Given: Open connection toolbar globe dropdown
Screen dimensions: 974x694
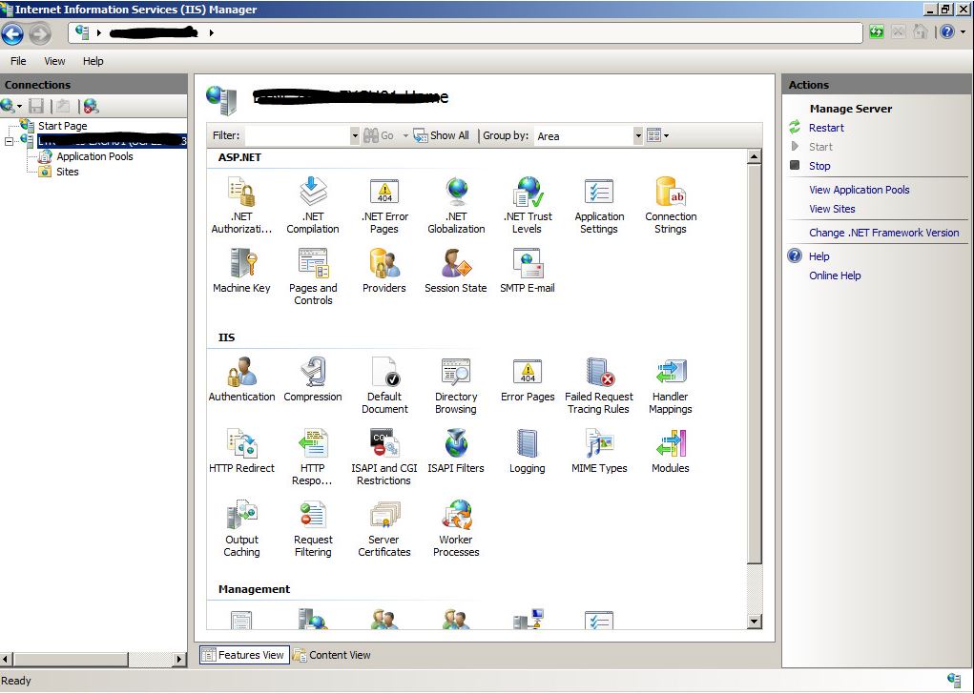Looking at the screenshot, I should click(x=11, y=106).
